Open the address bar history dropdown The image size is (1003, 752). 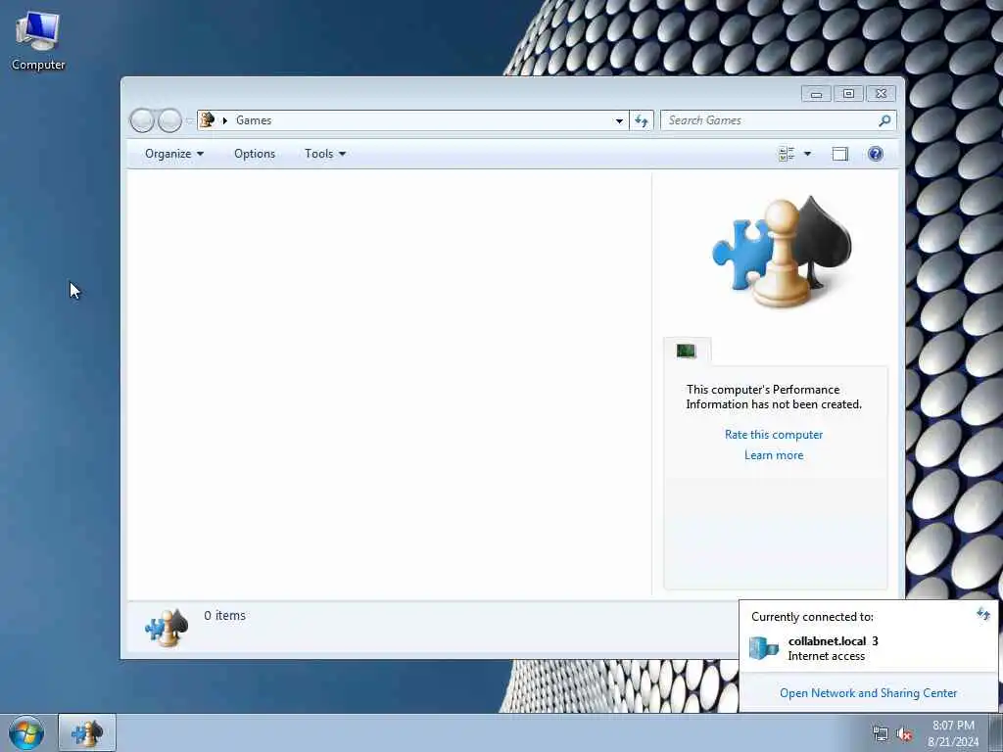(x=619, y=120)
